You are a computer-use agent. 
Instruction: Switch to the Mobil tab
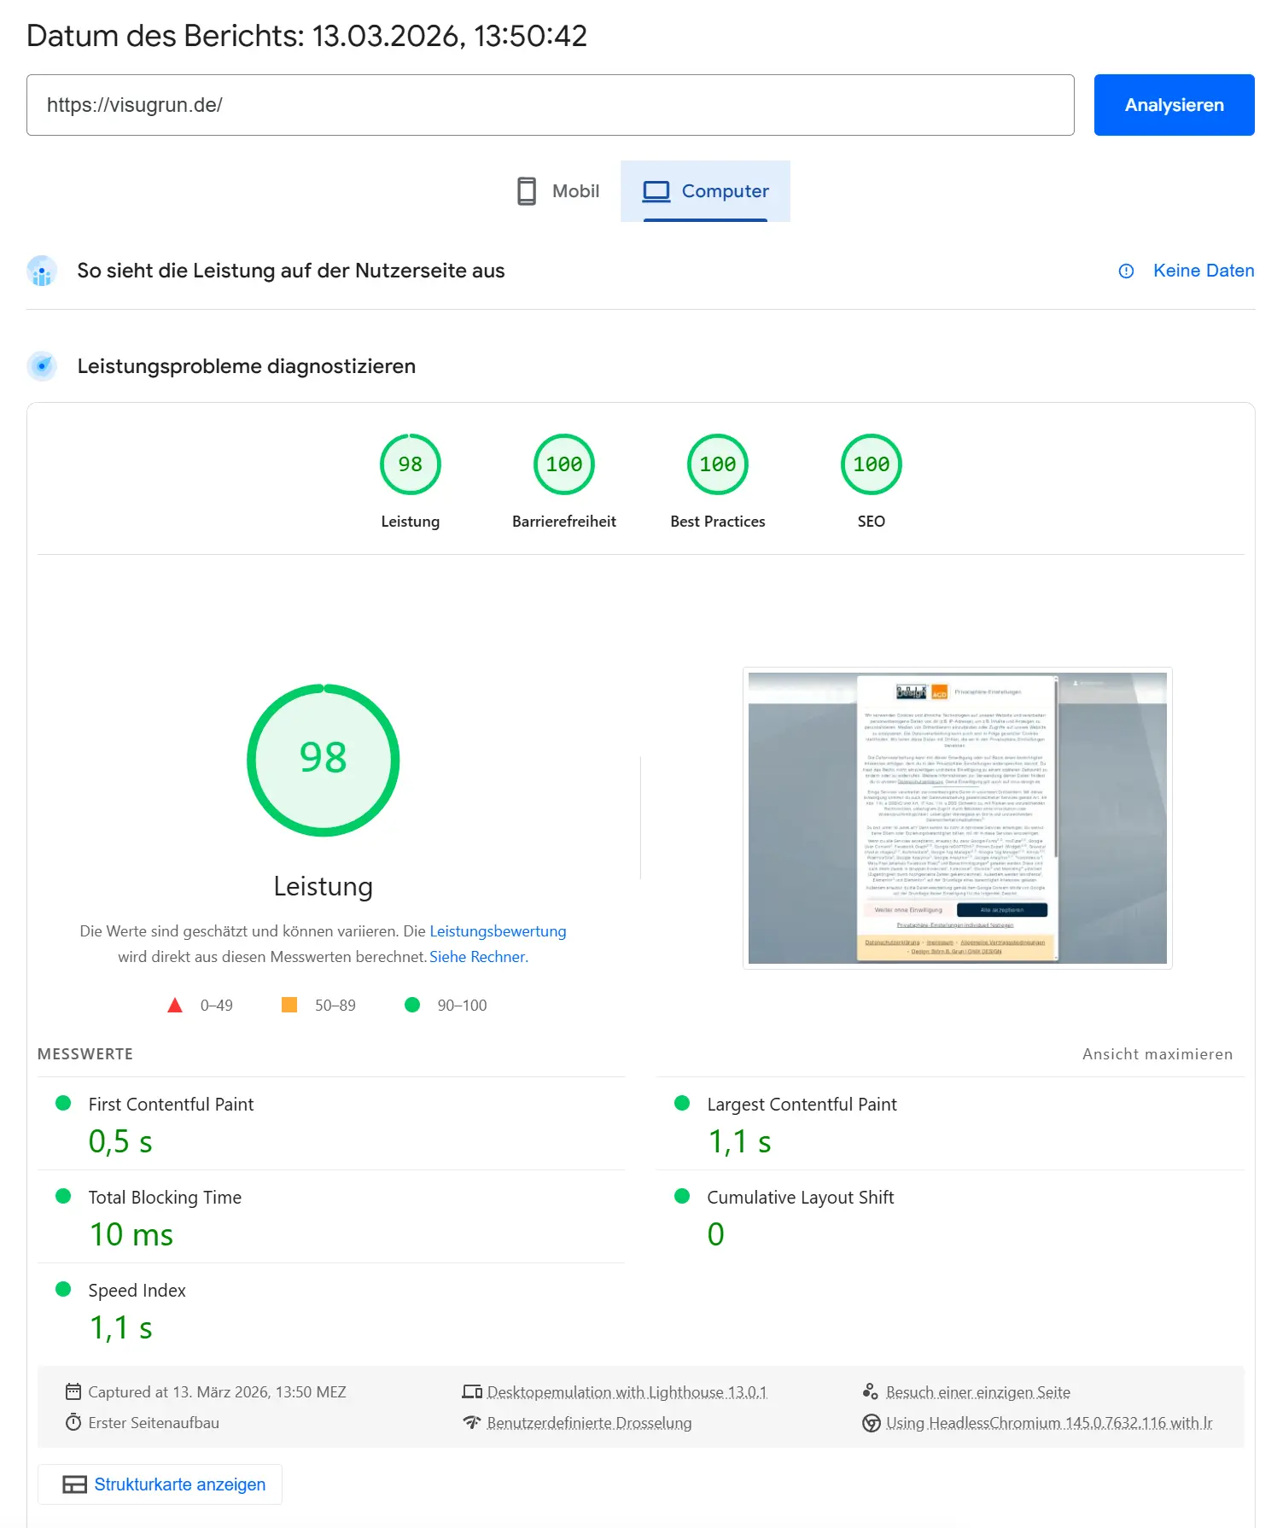[558, 191]
